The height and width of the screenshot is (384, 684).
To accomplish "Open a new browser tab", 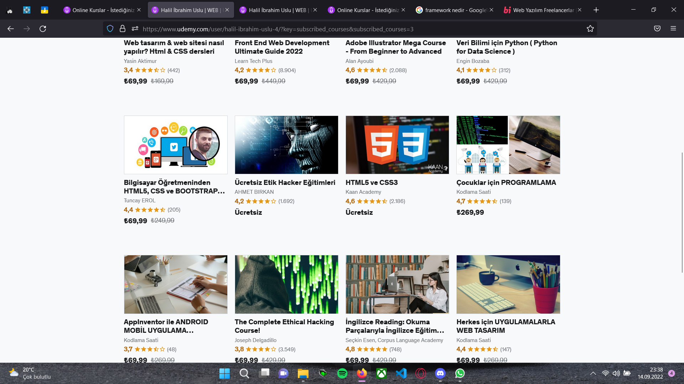I will pyautogui.click(x=596, y=10).
